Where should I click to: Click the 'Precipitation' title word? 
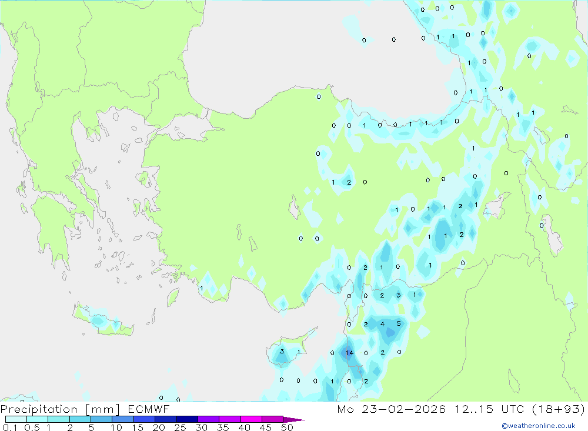point(39,409)
